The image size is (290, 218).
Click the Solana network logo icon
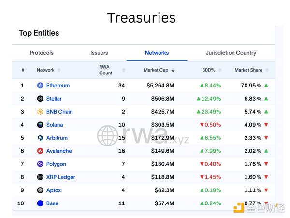tap(40, 125)
